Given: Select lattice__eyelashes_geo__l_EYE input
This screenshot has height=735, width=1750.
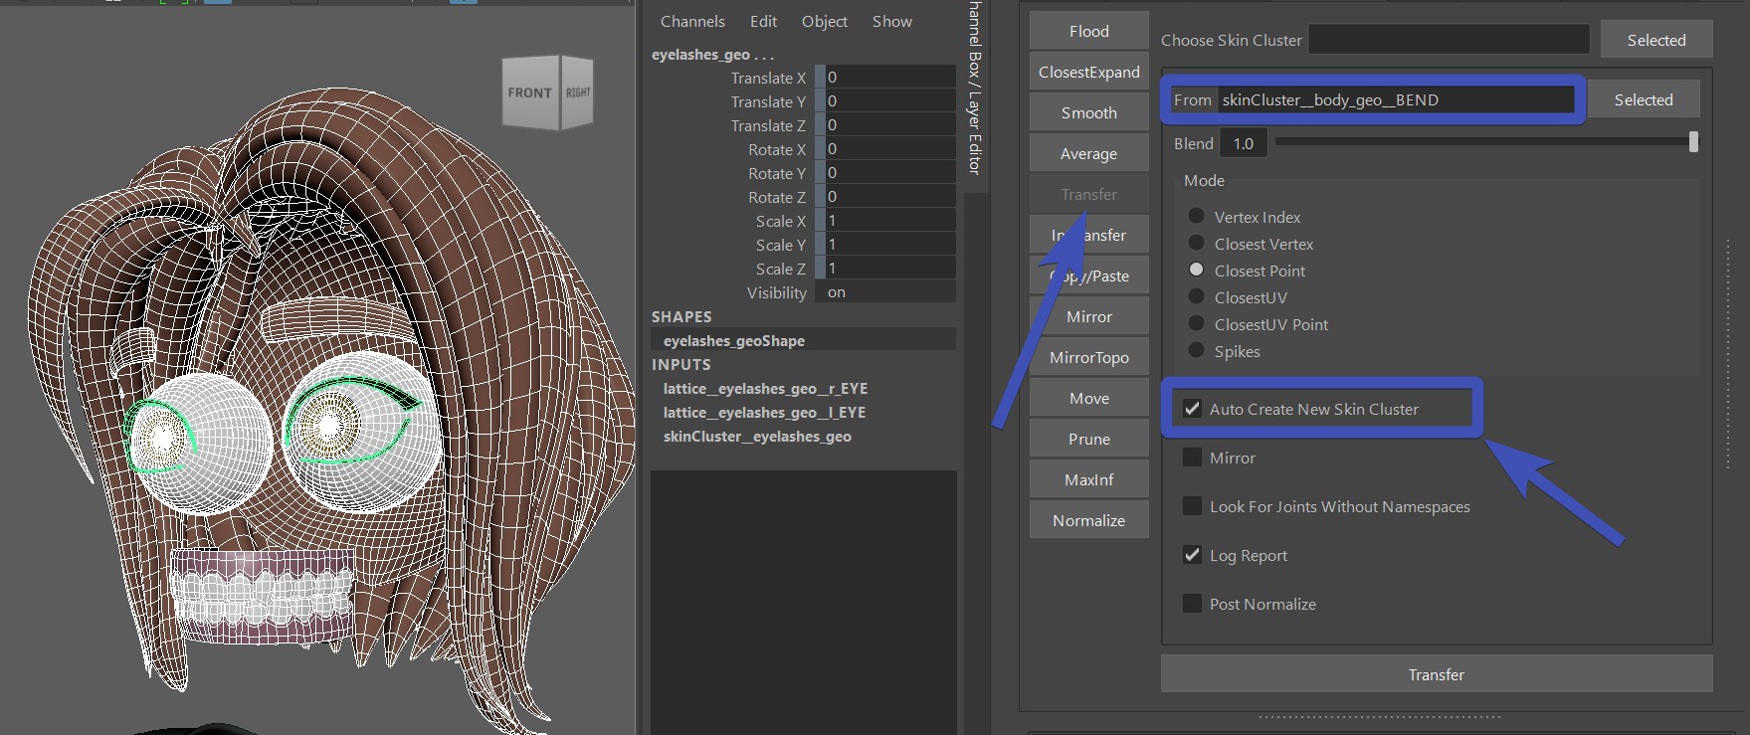Looking at the screenshot, I should (x=764, y=412).
